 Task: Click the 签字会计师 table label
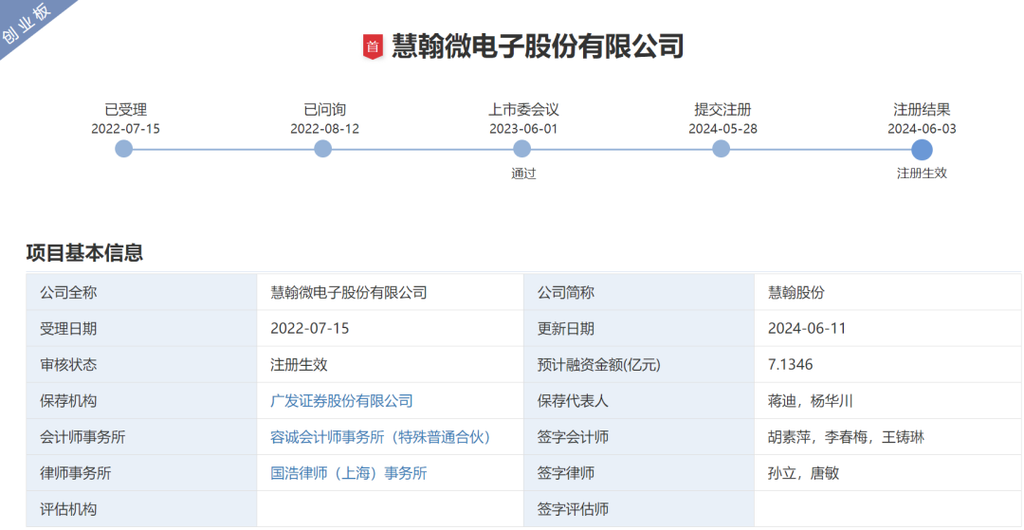coord(573,437)
